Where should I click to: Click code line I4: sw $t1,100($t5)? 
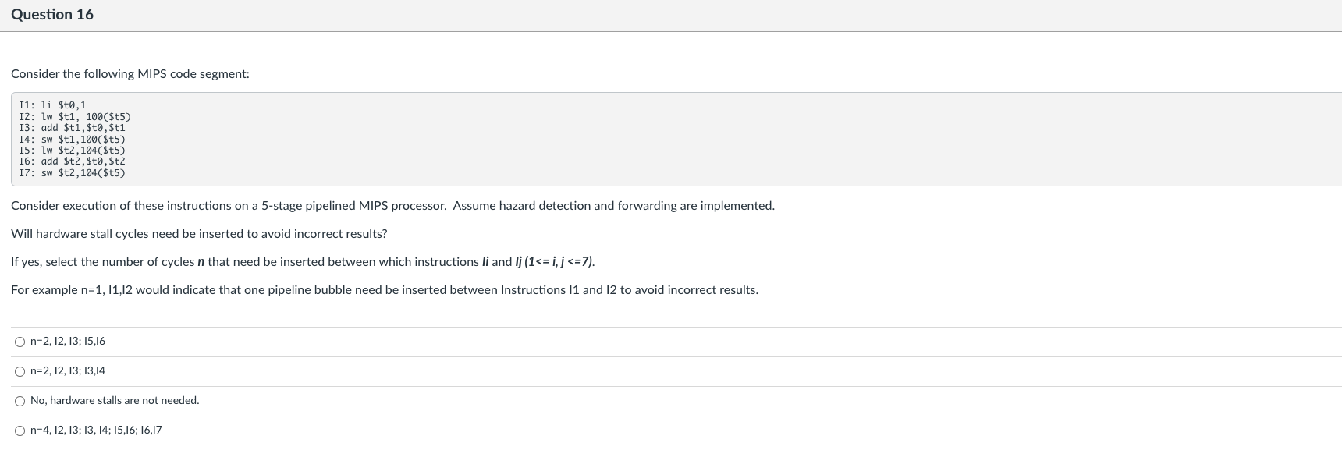click(72, 139)
